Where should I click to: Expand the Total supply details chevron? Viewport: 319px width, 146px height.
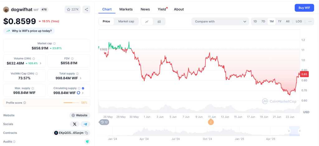[x=81, y=78]
